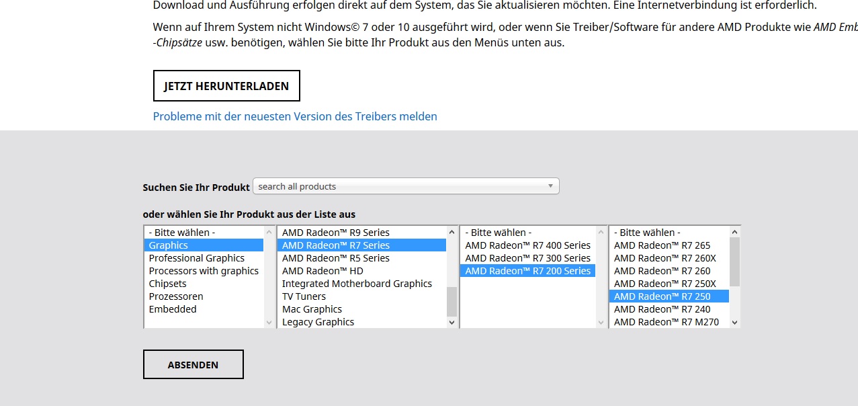
Task: Choose Processors with graphics
Action: click(204, 271)
